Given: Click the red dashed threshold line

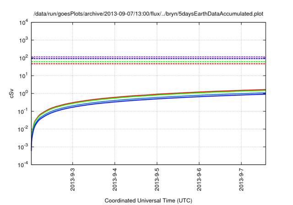Looking at the screenshot, I should coord(148,64).
